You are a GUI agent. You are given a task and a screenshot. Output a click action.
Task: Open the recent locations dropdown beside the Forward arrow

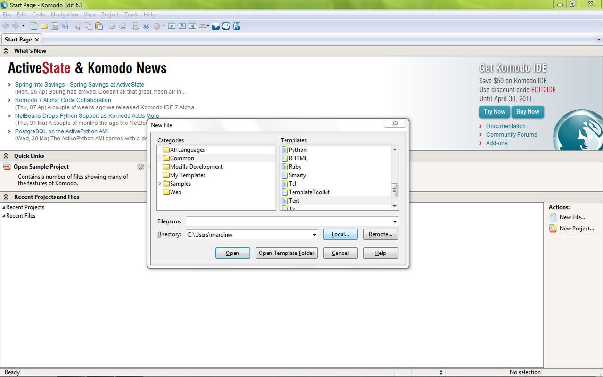click(23, 26)
